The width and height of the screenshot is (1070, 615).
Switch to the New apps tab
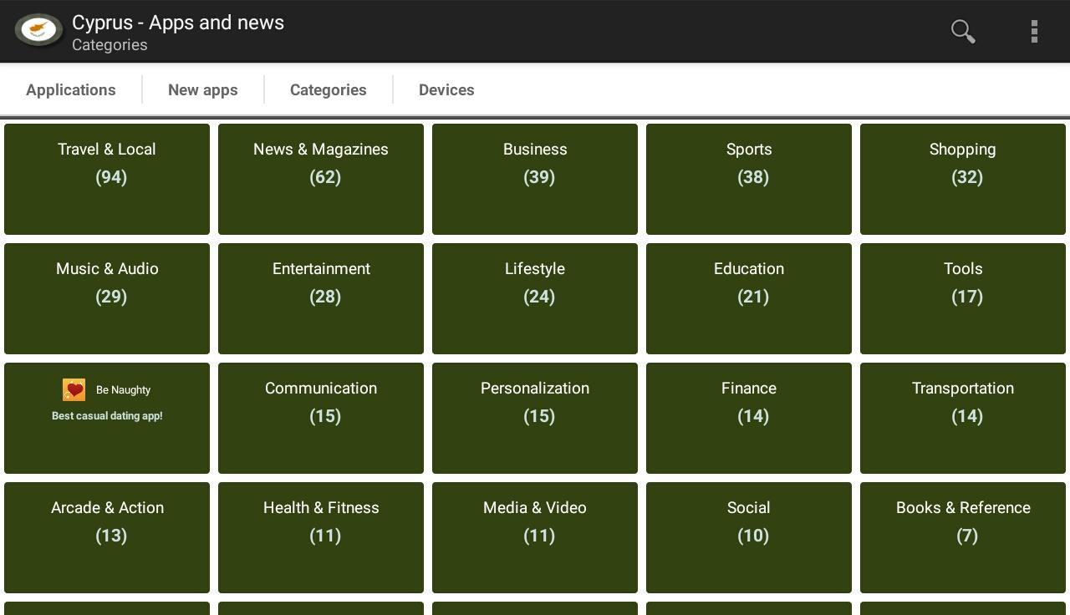click(203, 89)
